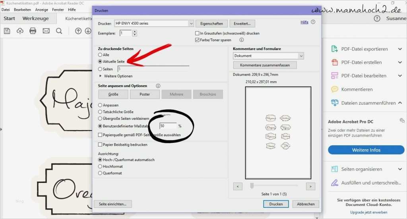Image resolution: width=407 pixels, height=219 pixels.
Task: Click the Seiten organisieren icon
Action: 334,169
